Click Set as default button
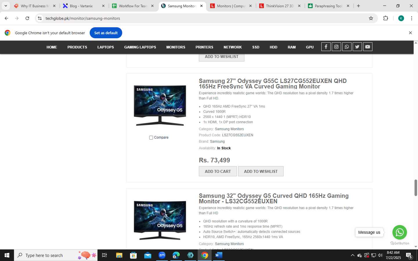418x261 pixels. coord(106,33)
